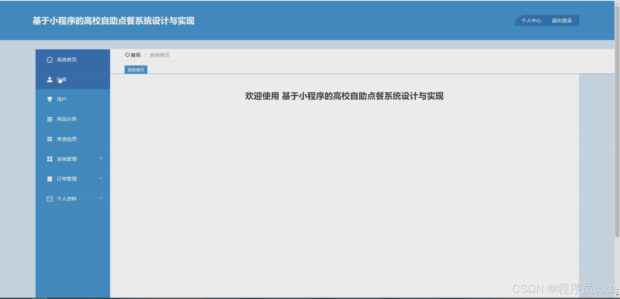Open 菜品分类 via its list icon
This screenshot has height=299, width=620.
click(x=49, y=119)
